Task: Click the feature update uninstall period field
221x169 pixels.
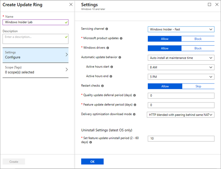Action: [181, 139]
